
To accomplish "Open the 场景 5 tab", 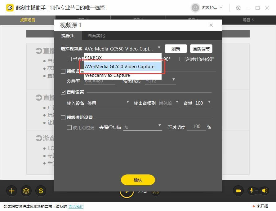I will pos(248,20).
